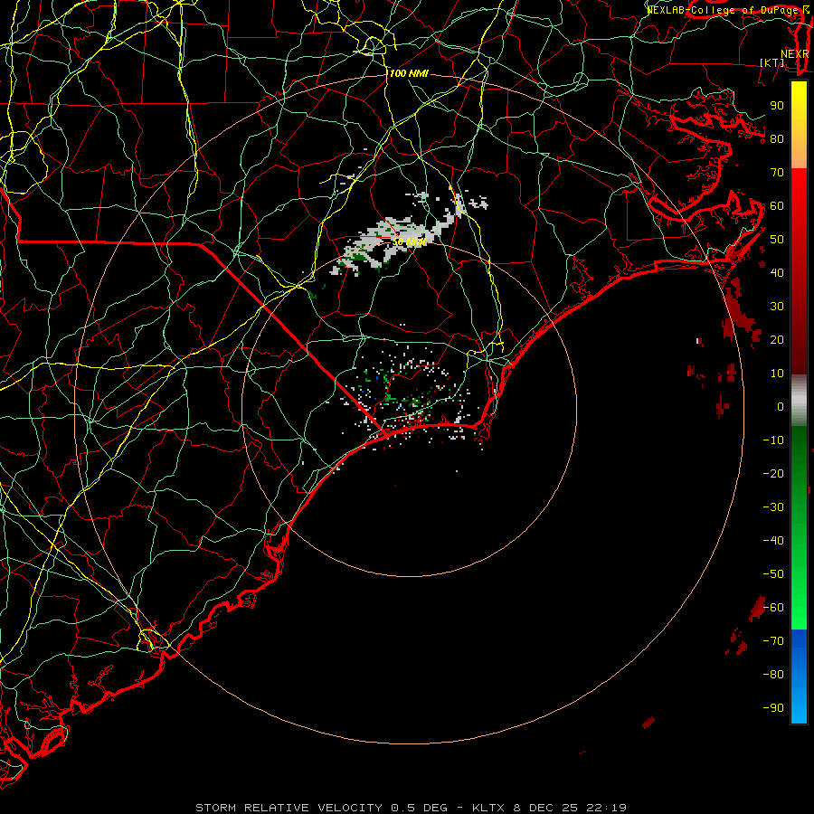
Task: Click the 0 value on the velocity scale
Action: (781, 406)
